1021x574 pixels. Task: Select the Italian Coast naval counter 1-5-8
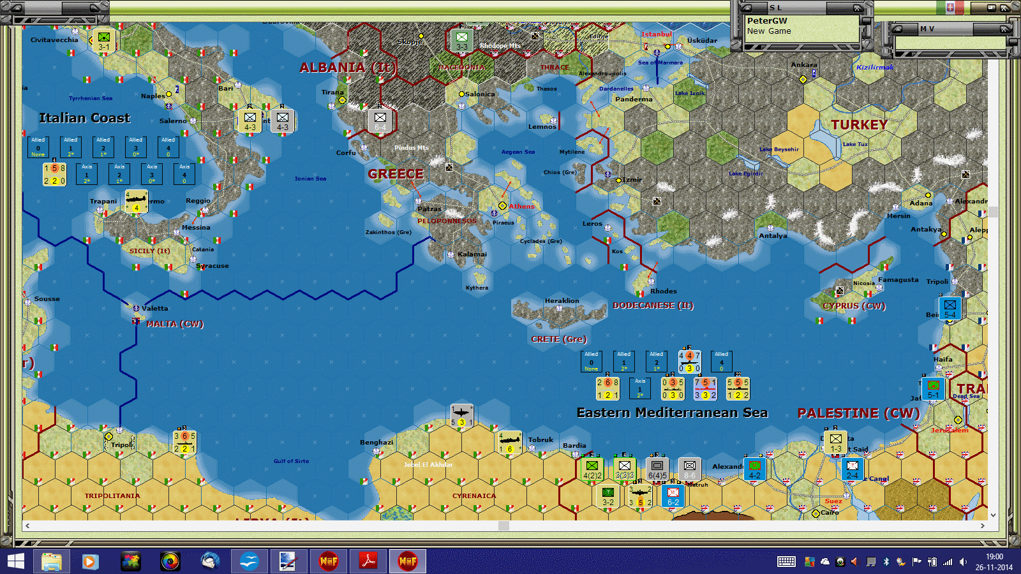[x=54, y=174]
